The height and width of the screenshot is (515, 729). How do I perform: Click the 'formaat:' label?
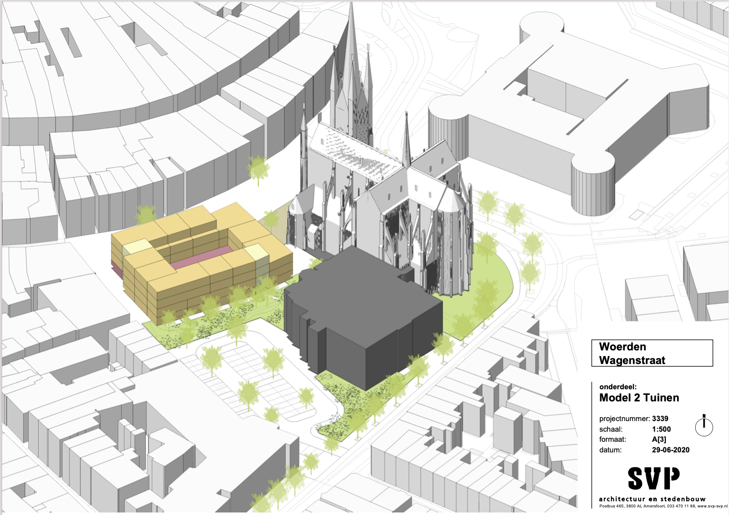point(613,439)
